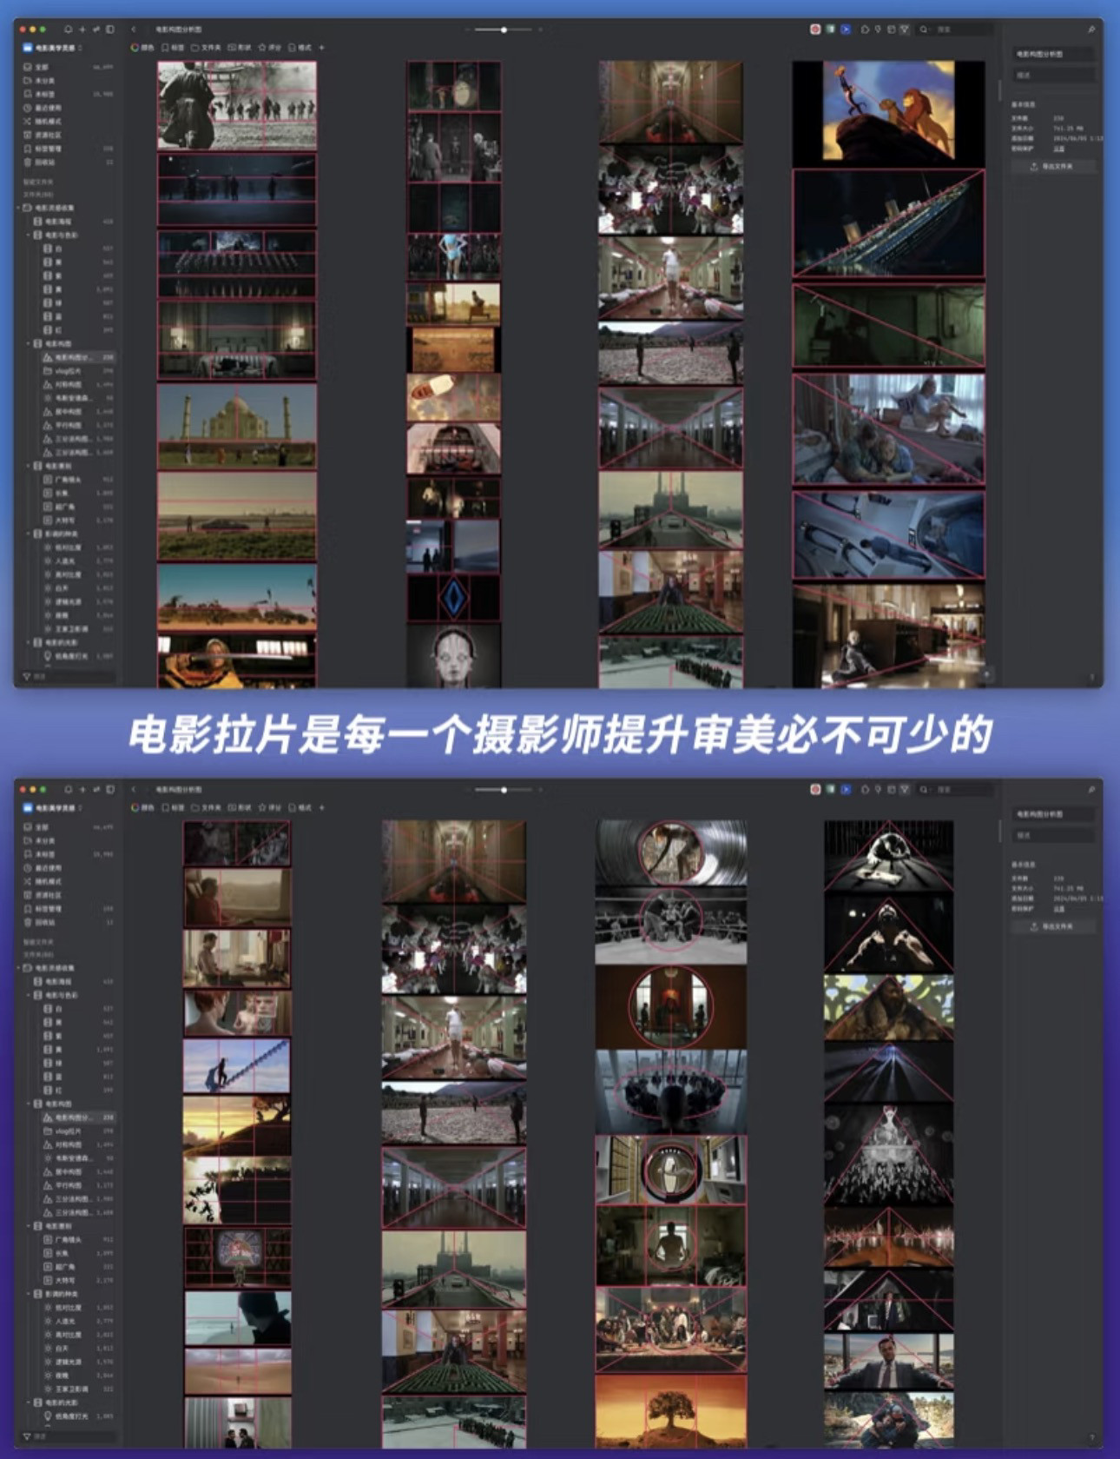Collapse the 电影景别 folder in the top window
The image size is (1120, 1459).
[x=29, y=466]
